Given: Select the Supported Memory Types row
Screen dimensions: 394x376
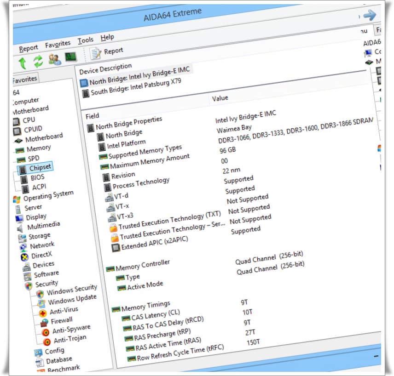Looking at the screenshot, I should (140, 152).
